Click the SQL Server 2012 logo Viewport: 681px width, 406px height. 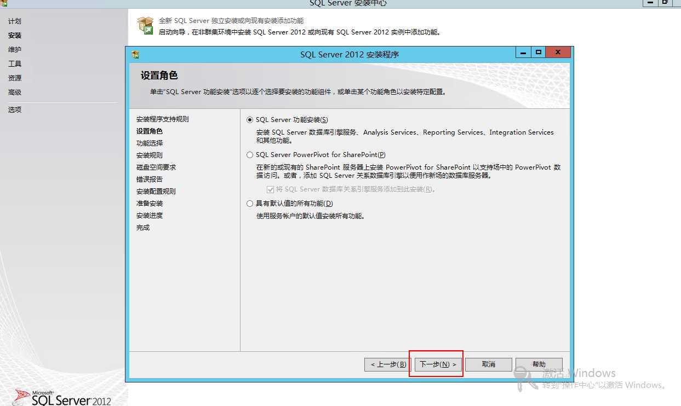(63, 398)
